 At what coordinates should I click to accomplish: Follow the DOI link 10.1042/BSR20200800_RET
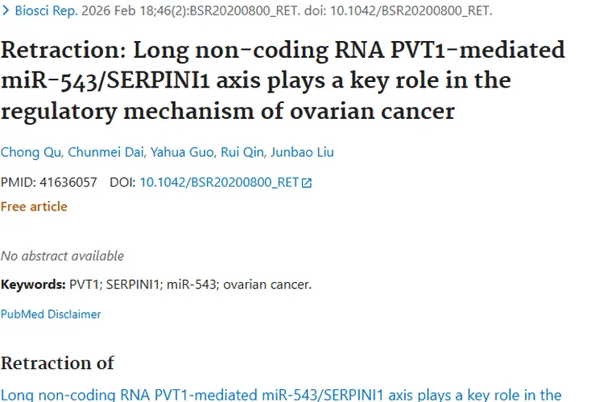219,183
